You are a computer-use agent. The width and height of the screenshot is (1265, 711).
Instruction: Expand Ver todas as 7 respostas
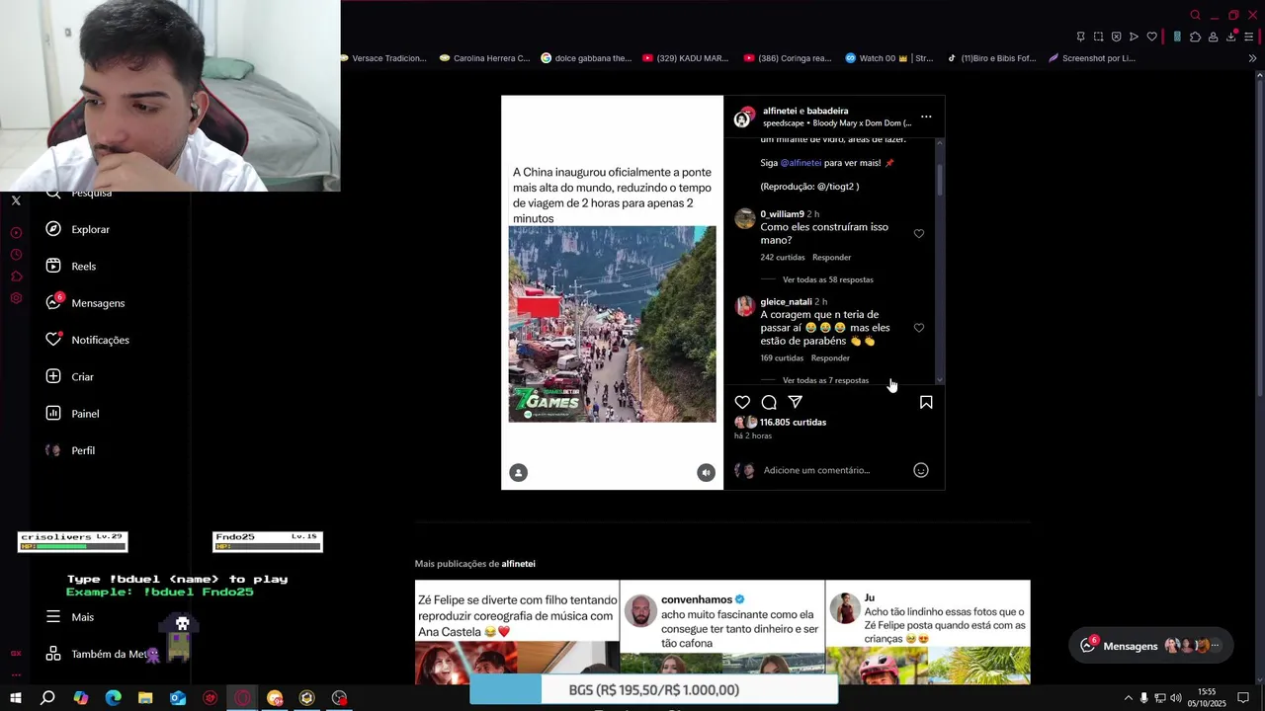[x=826, y=380]
